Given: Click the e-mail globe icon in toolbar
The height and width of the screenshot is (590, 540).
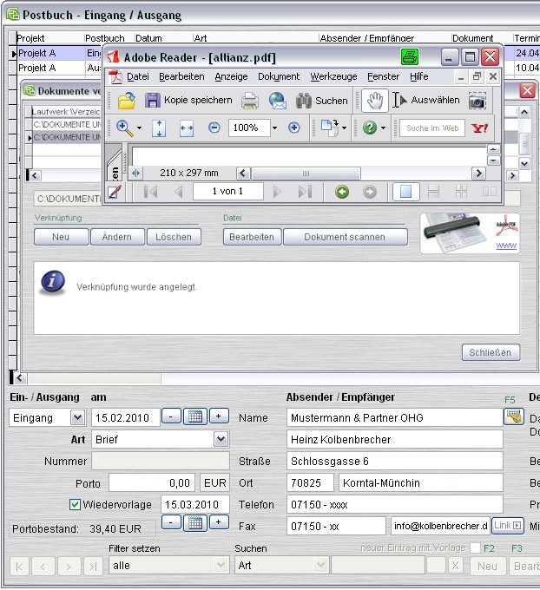Looking at the screenshot, I should (x=277, y=101).
